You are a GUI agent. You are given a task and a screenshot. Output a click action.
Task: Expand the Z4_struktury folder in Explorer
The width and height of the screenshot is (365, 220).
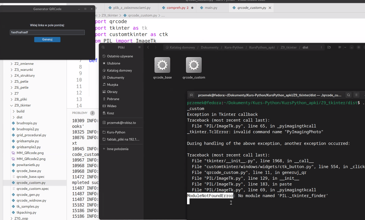[25, 75]
